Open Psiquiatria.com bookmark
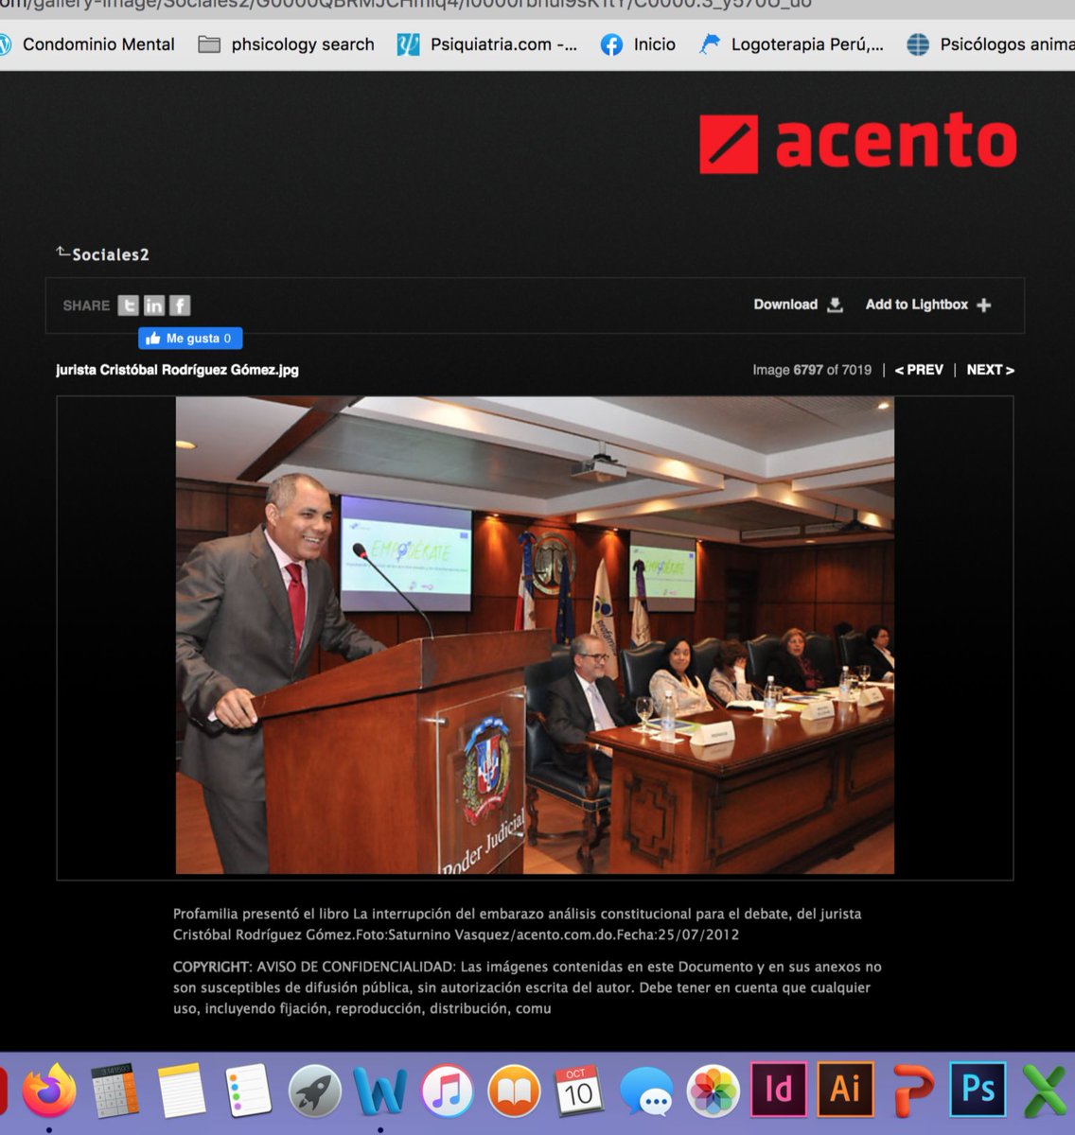1075x1135 pixels. 486,44
